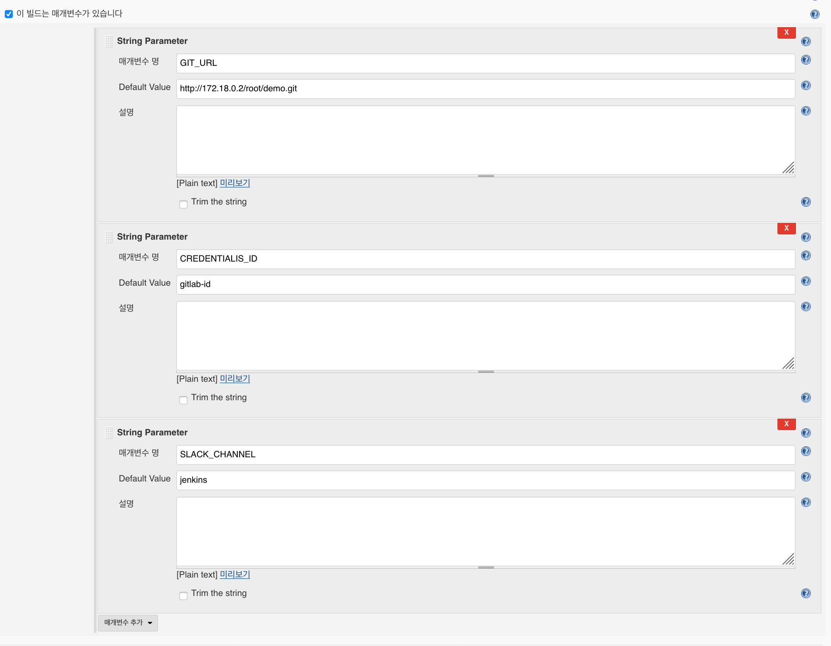Image resolution: width=831 pixels, height=646 pixels.
Task: Open help for SLACK_CHANNEL parameter name
Action: 806,451
